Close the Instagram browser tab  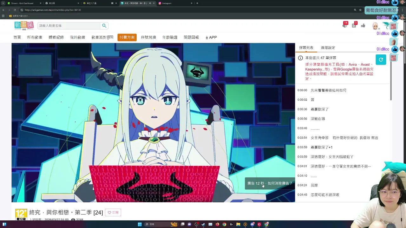[192, 3]
